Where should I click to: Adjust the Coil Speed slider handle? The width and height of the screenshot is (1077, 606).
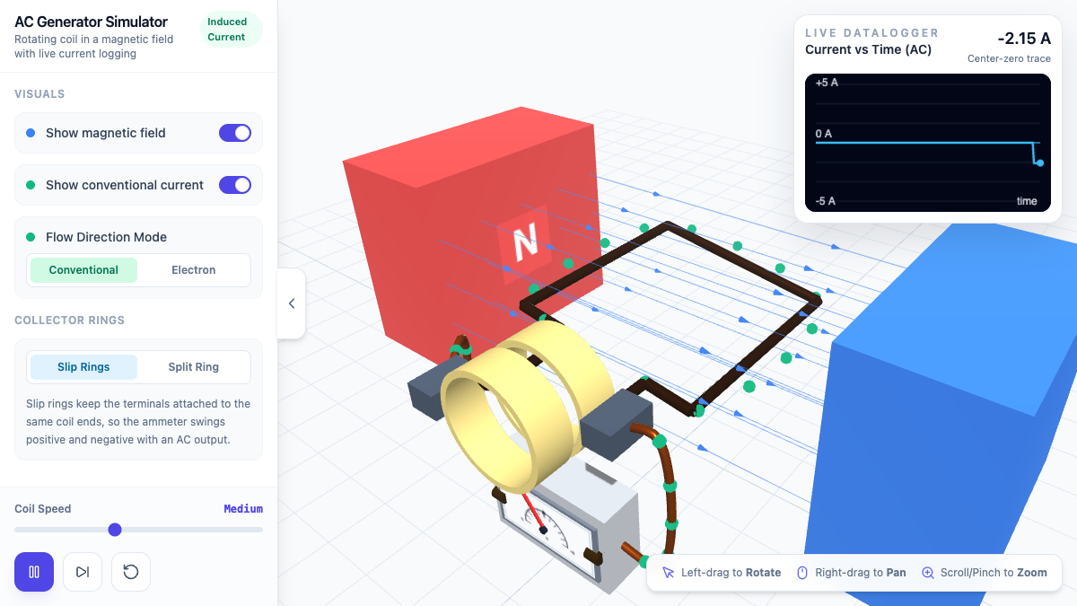pyautogui.click(x=115, y=530)
